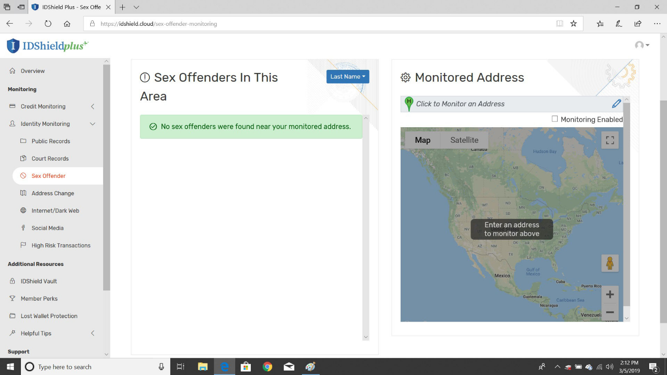
Task: Click the pencil edit address icon
Action: [x=616, y=104]
